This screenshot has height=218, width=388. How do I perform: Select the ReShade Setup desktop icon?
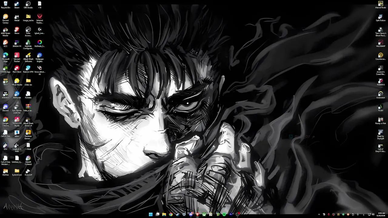coord(39,44)
